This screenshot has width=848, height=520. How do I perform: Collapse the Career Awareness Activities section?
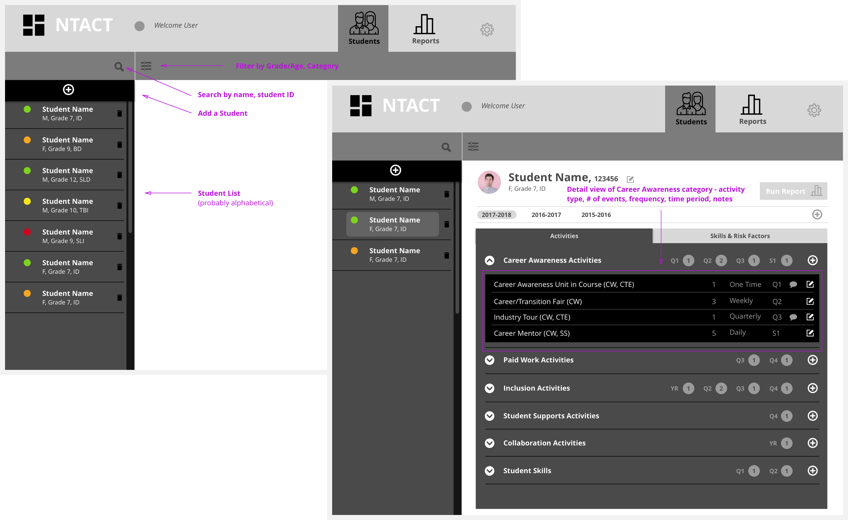(x=489, y=260)
